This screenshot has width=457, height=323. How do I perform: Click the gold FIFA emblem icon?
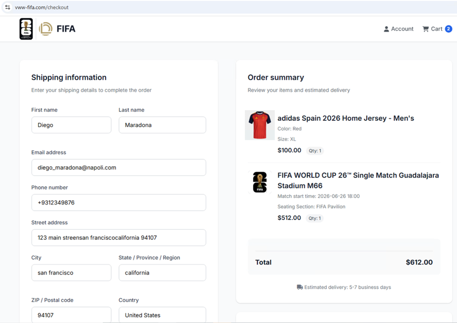pyautogui.click(x=46, y=29)
